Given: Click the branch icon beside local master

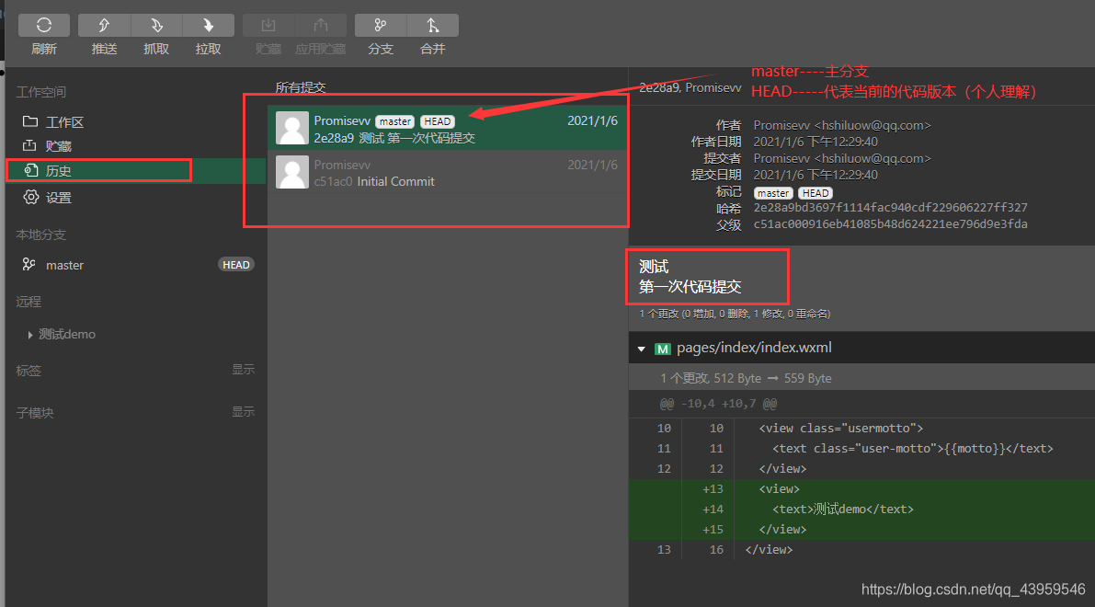Looking at the screenshot, I should point(29,264).
